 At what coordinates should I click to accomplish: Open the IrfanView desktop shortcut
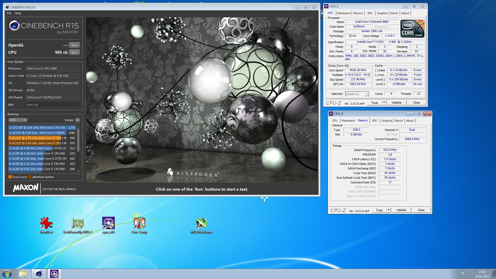coord(47,225)
